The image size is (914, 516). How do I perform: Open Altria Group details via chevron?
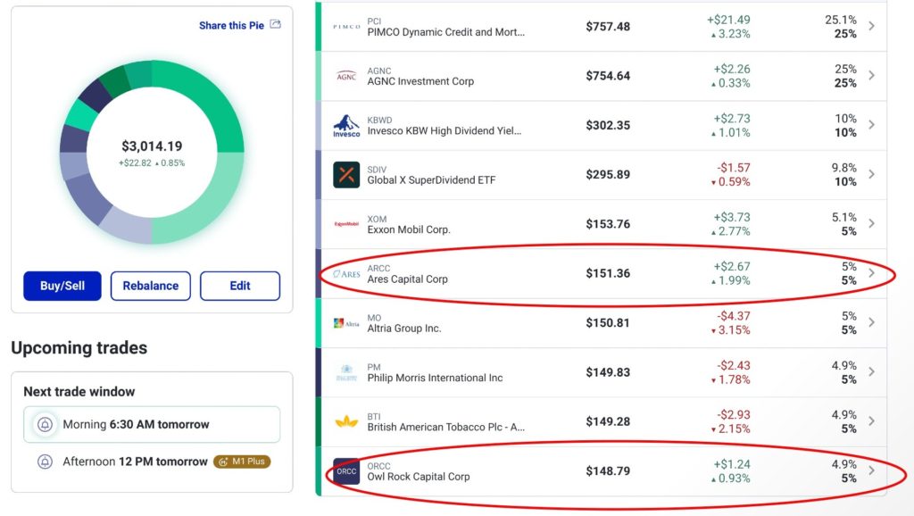(872, 322)
